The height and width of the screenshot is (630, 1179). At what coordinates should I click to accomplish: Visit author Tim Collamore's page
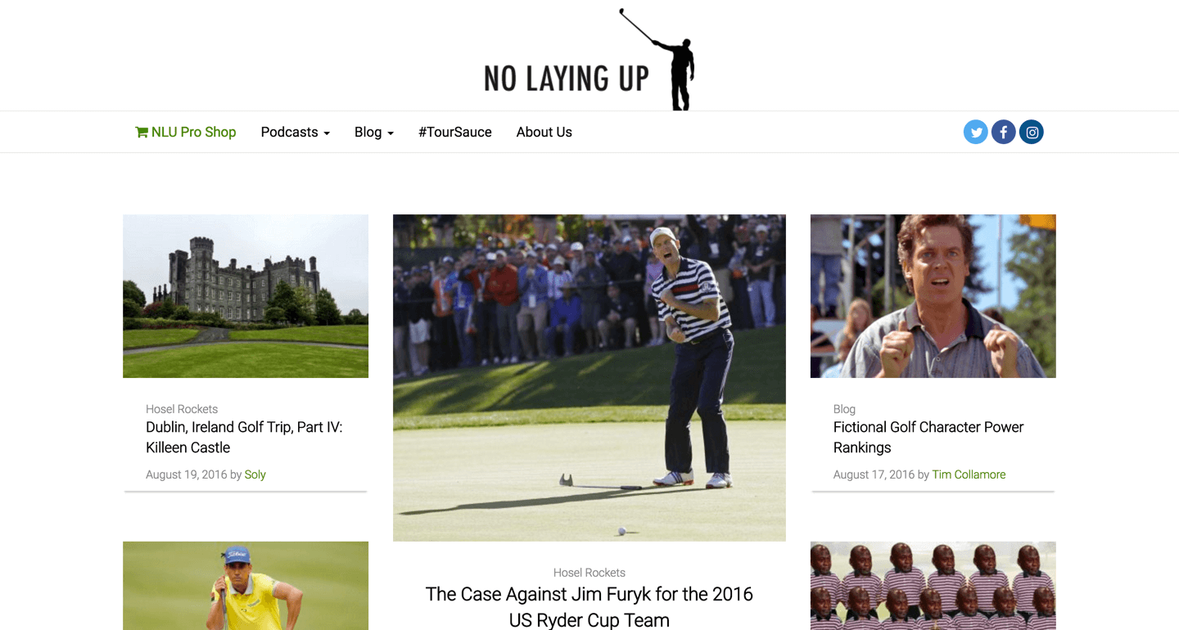tap(969, 475)
